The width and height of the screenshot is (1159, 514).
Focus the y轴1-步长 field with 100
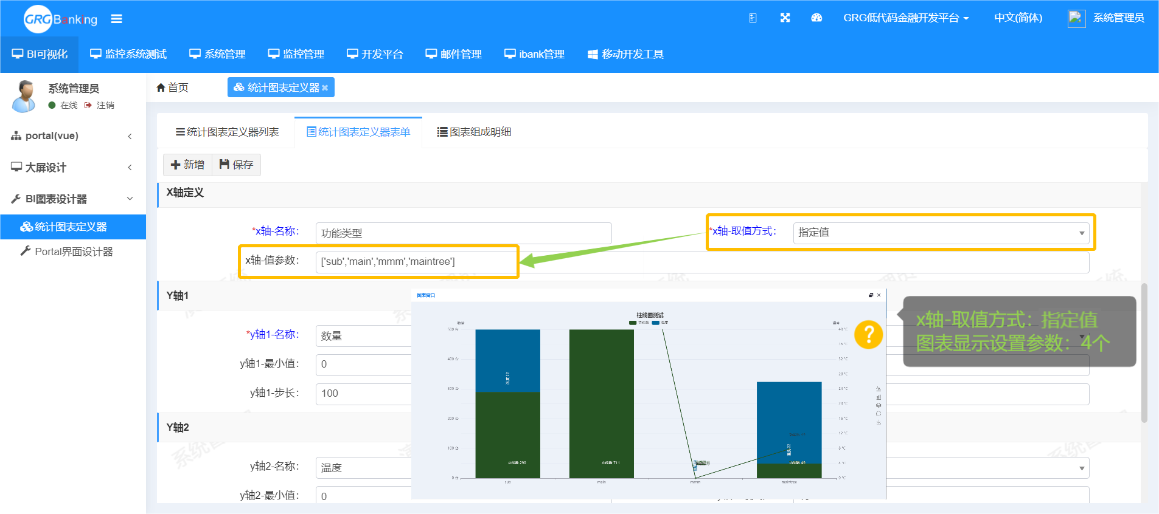364,394
